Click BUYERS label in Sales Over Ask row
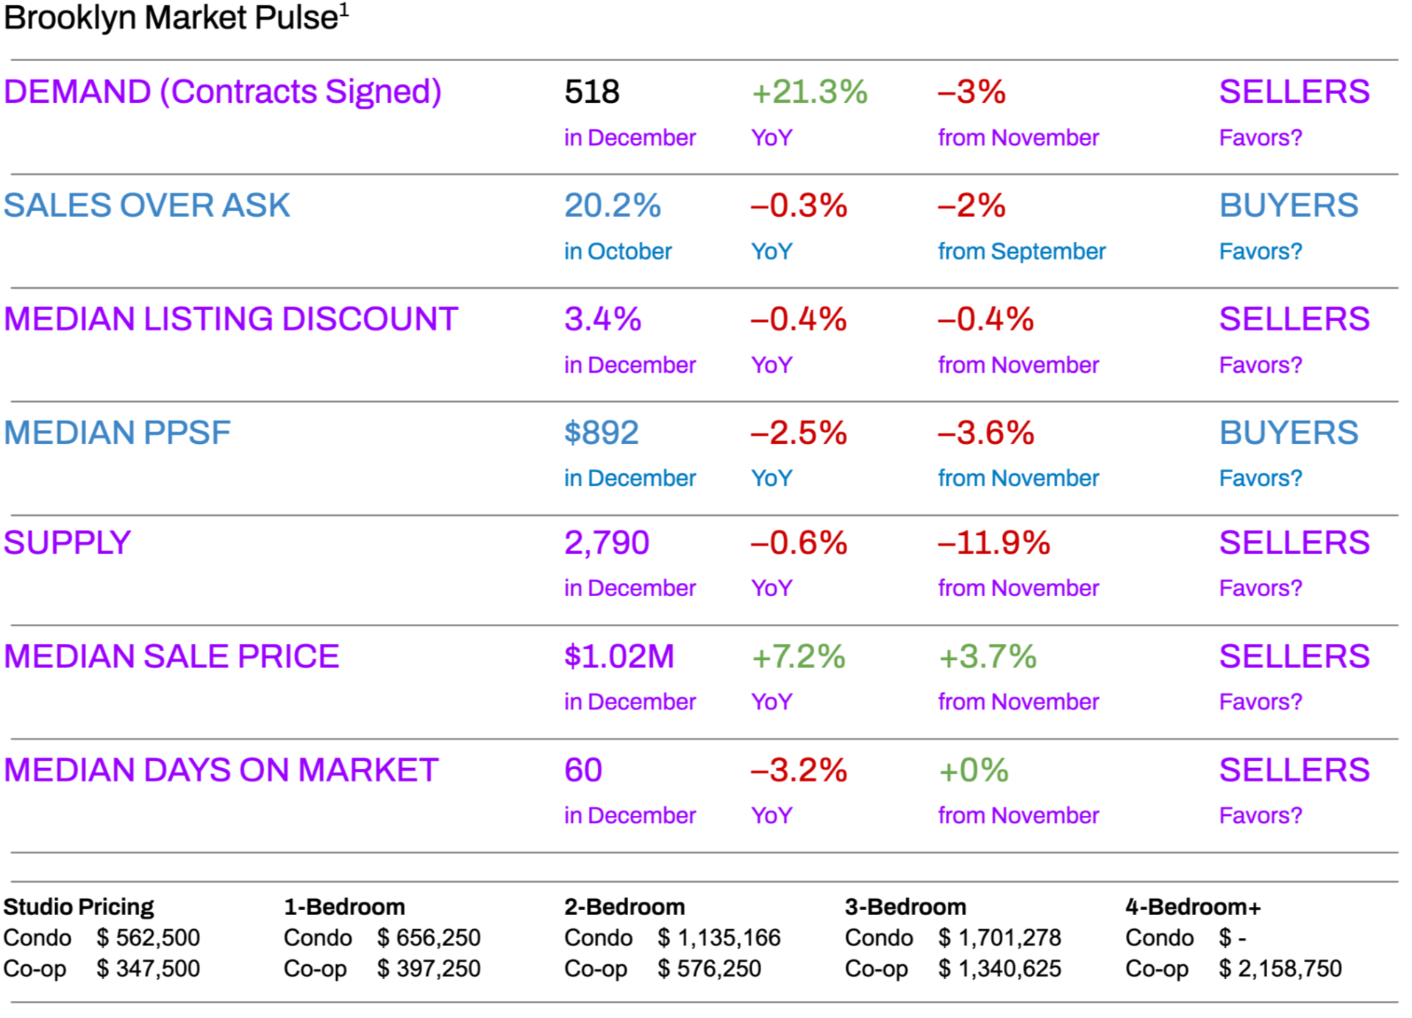This screenshot has height=1018, width=1412. [1288, 206]
